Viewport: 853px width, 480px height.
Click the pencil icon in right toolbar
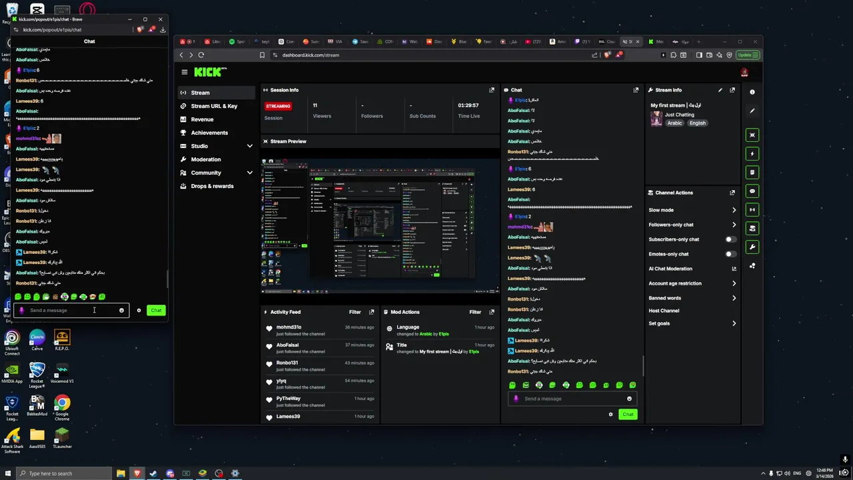752,111
